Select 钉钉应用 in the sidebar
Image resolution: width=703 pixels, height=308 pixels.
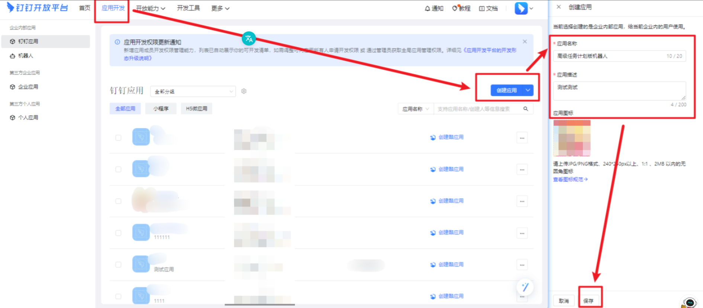coord(46,42)
